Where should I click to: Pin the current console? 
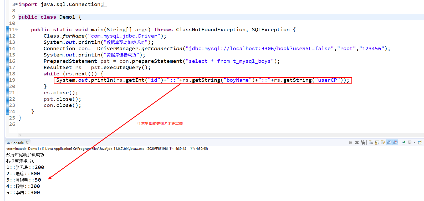(x=403, y=142)
